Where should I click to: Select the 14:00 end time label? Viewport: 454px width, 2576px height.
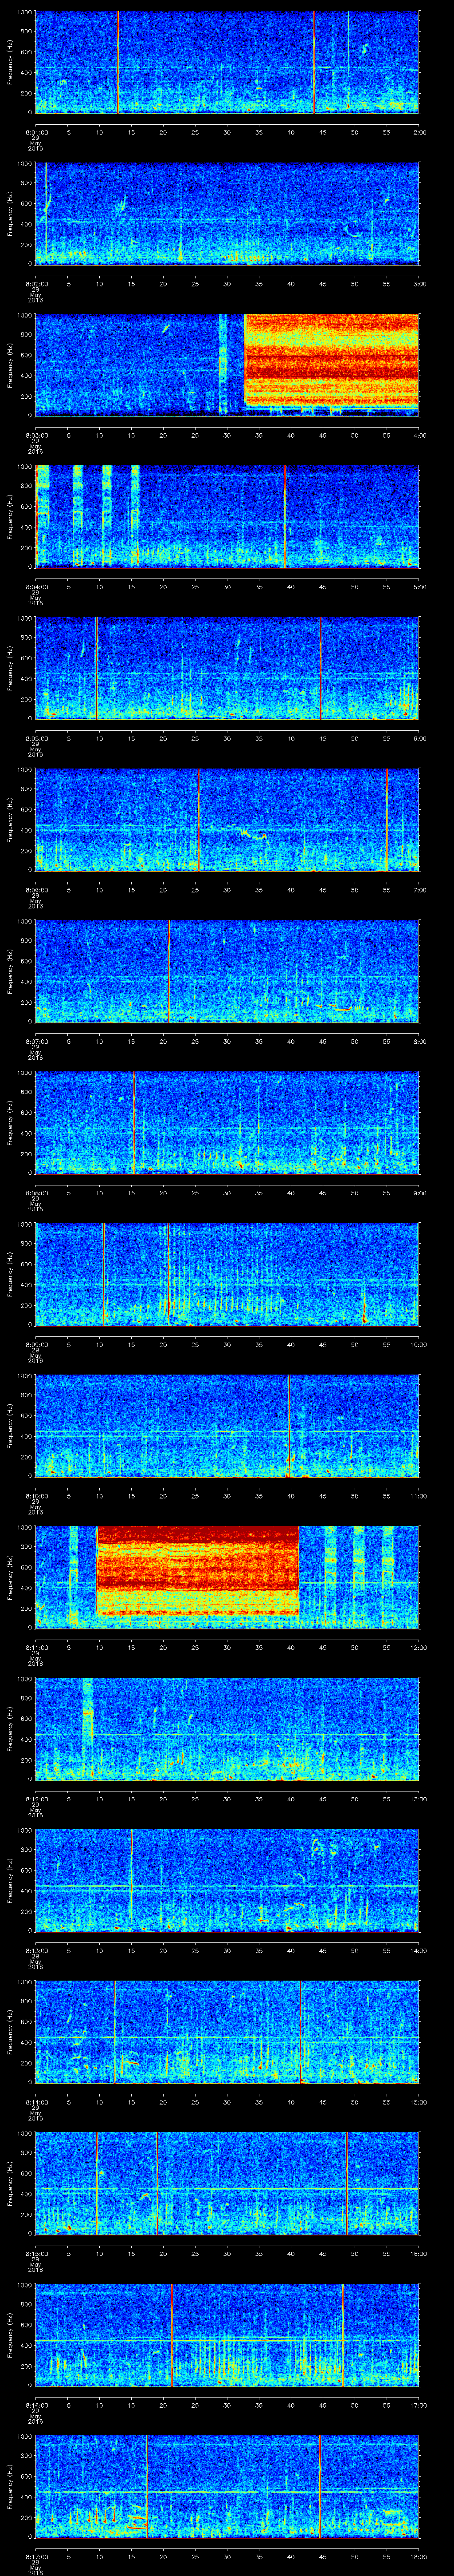coord(419,1951)
